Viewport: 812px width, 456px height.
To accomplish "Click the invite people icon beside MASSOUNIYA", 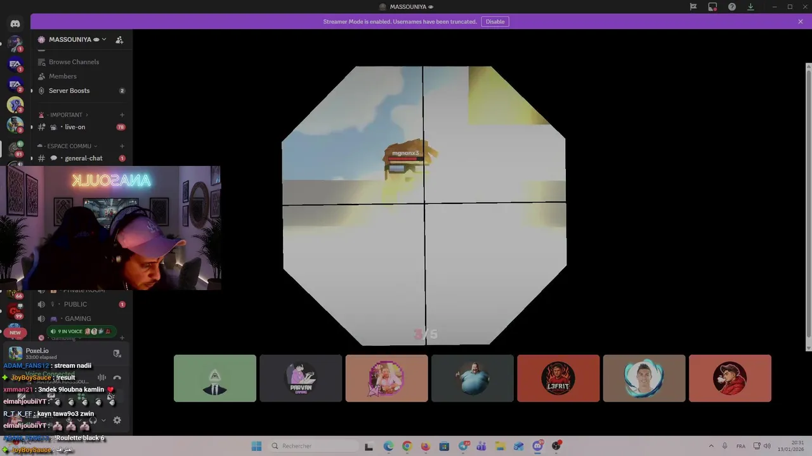I will [x=119, y=39].
